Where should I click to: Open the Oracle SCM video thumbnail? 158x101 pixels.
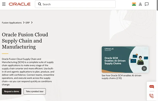pyautogui.click(x=125, y=60)
